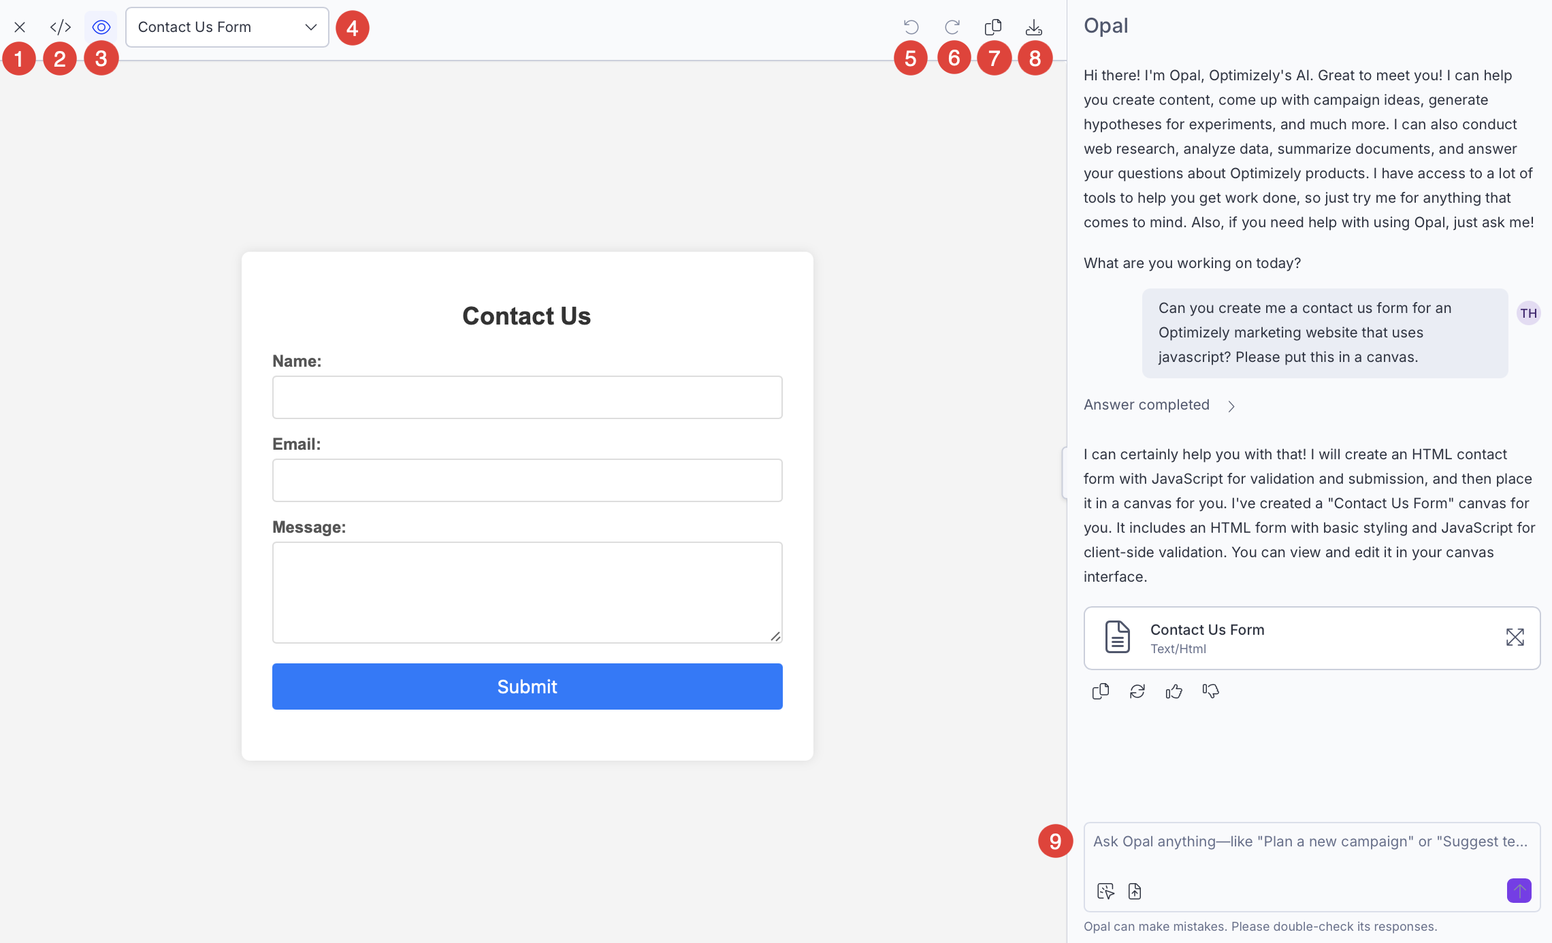Download the canvas file

tap(1034, 27)
